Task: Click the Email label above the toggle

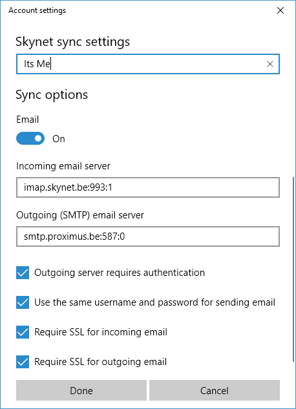Action: click(27, 120)
